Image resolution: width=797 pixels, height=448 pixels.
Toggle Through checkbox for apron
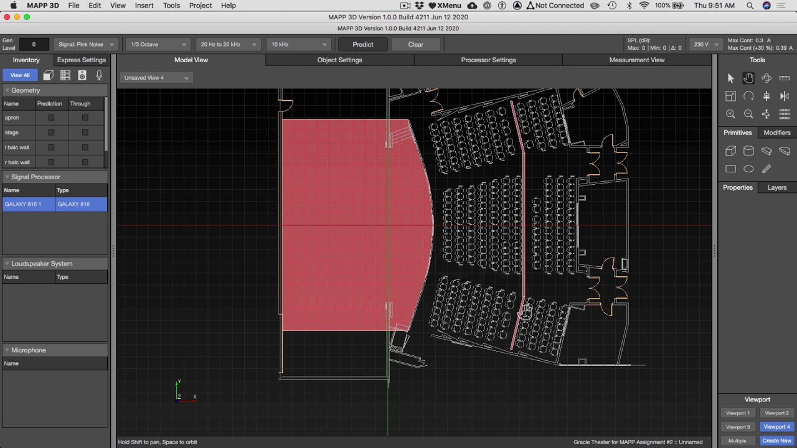coord(85,118)
